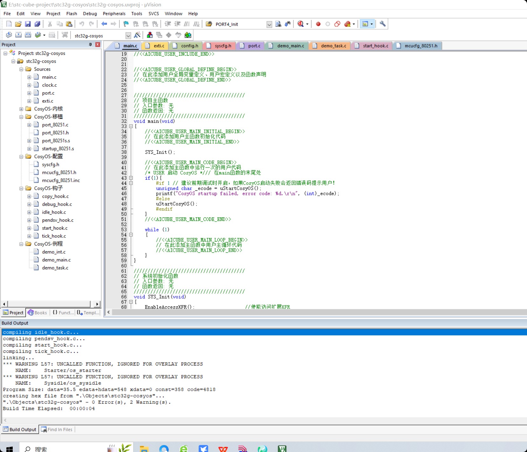Select demo_main.c in project tree
This screenshot has height=452, width=527.
tap(56, 260)
